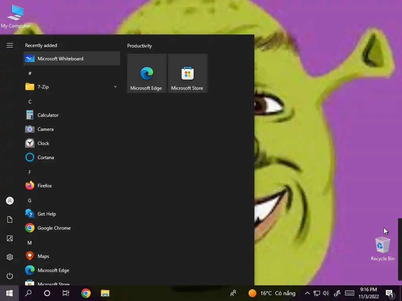402x301 pixels.
Task: Click the F letter header in app list
Action: tap(30, 172)
